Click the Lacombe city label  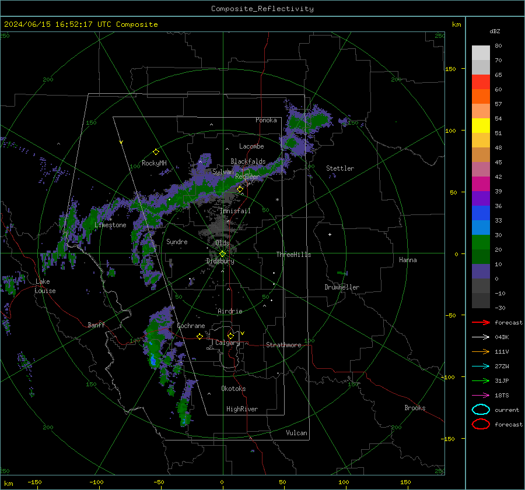click(x=251, y=146)
